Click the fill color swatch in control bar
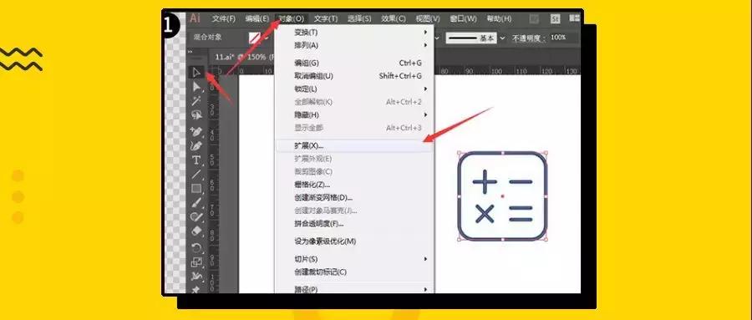Screen dimensions: 752x320 tap(255, 38)
